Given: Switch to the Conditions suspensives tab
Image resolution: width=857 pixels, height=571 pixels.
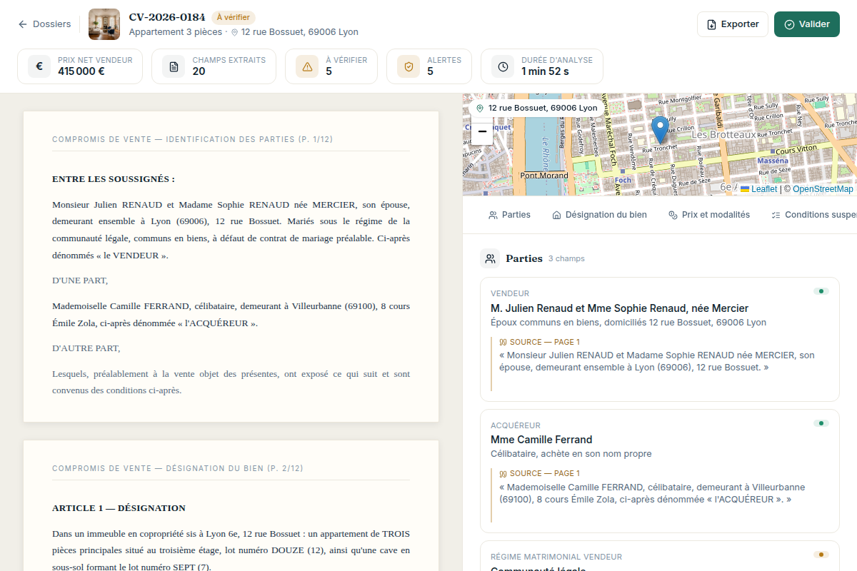Looking at the screenshot, I should [x=813, y=215].
